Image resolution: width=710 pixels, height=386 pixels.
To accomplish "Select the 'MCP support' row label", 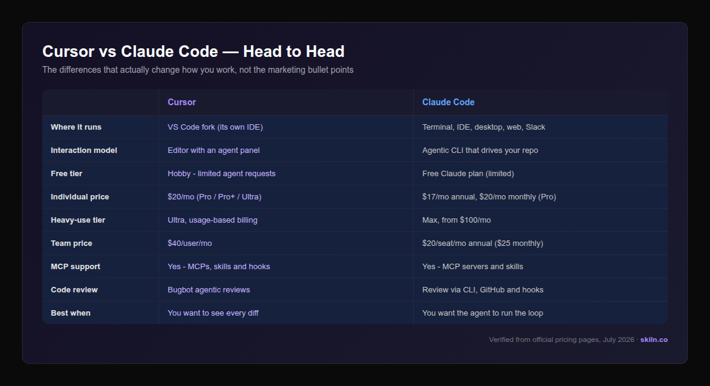I will (76, 267).
